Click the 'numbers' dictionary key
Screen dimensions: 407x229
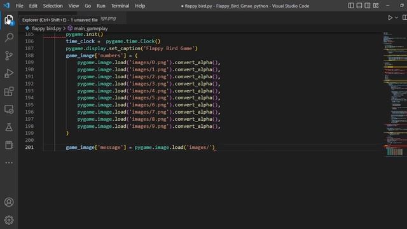(x=110, y=55)
